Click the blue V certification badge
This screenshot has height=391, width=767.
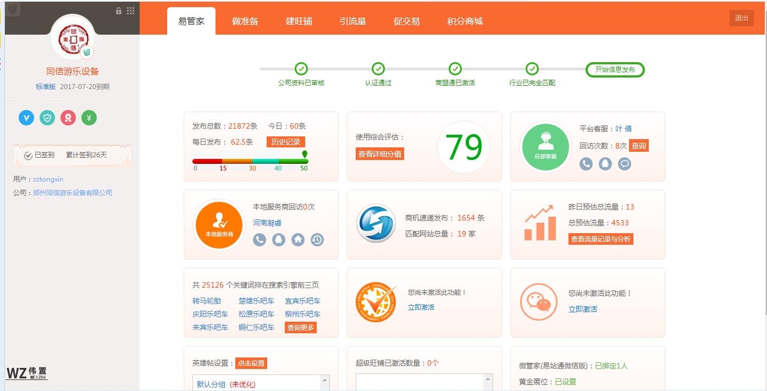(26, 118)
